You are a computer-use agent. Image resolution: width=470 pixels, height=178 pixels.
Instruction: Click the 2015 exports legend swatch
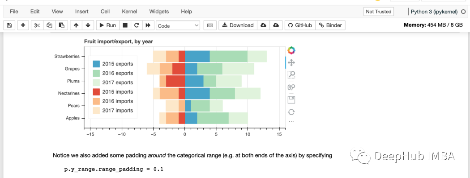(x=96, y=64)
